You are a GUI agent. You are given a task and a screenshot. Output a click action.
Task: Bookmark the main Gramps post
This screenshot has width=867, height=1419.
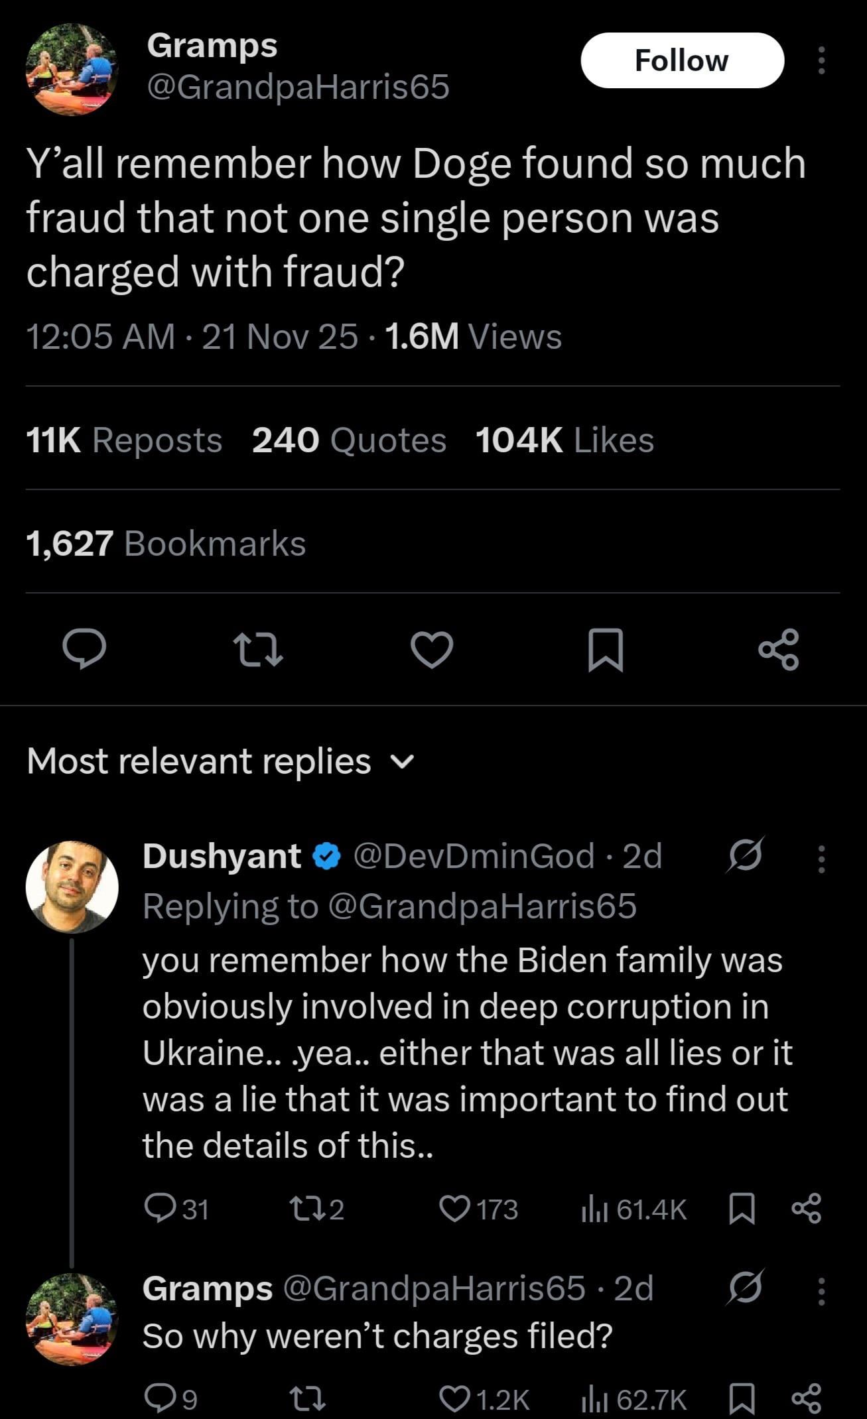605,649
